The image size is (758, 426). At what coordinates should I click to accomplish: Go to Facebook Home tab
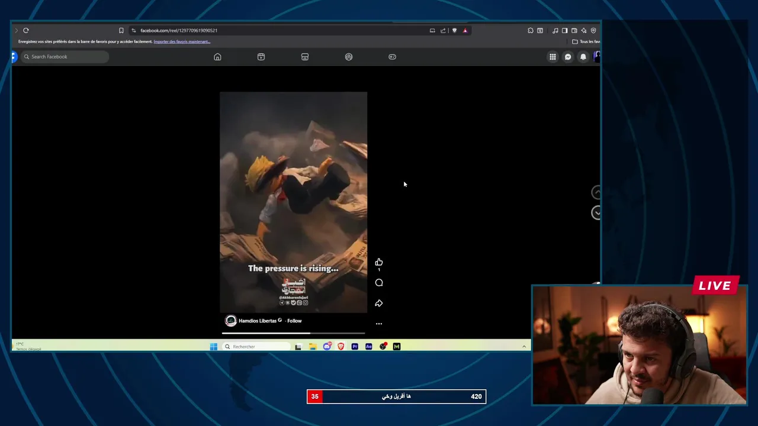click(217, 57)
